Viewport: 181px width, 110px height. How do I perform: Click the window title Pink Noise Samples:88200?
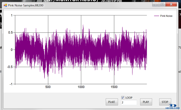pyautogui.click(x=26, y=5)
